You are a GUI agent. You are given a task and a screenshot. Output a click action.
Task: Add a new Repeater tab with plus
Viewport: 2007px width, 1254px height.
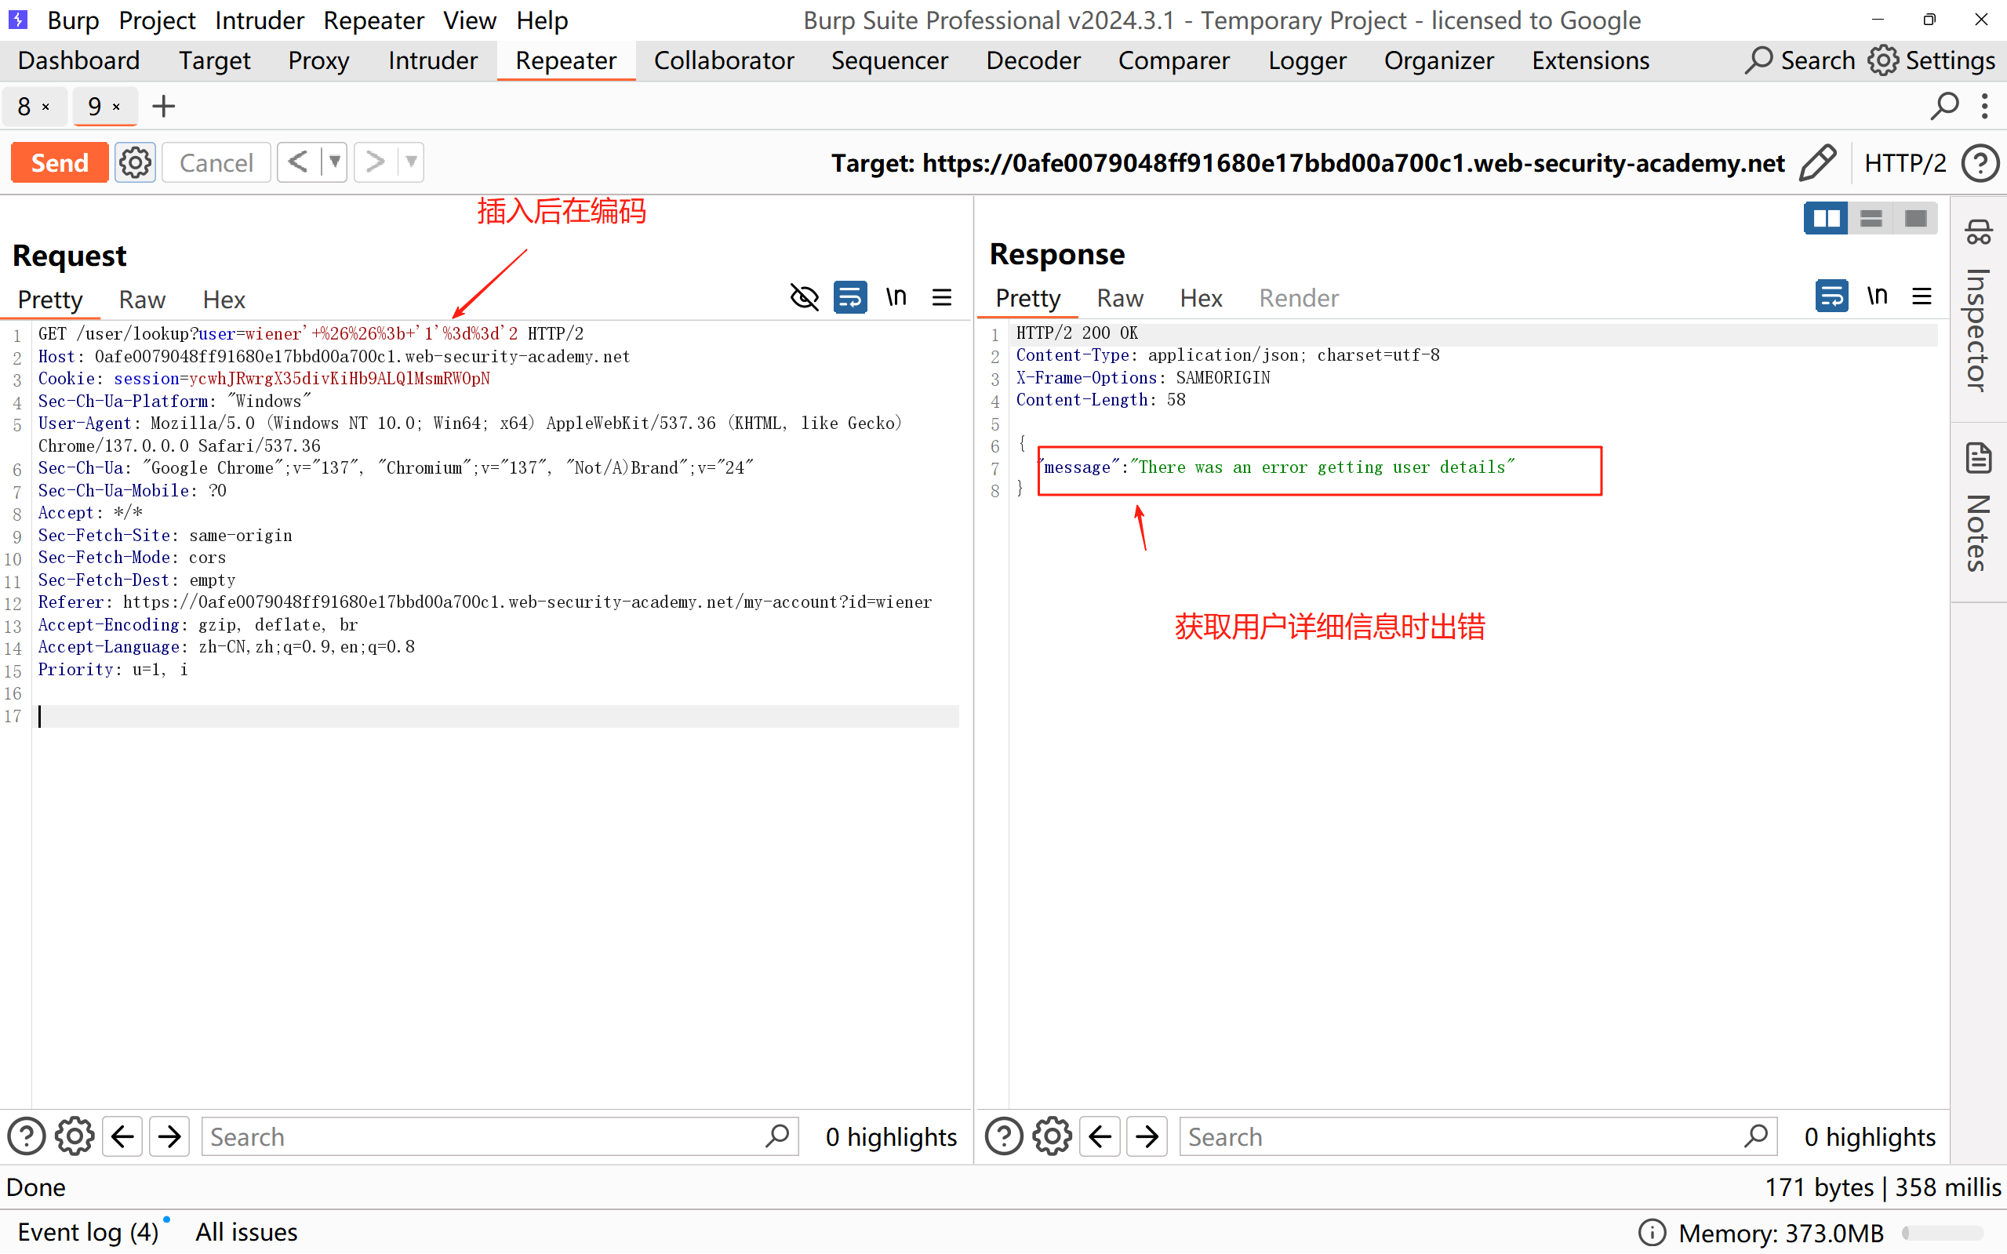click(x=163, y=106)
